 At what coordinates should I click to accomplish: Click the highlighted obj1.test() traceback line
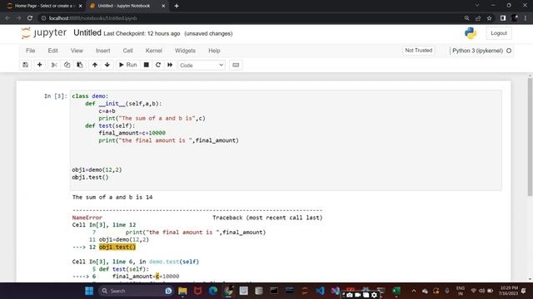coord(117,247)
